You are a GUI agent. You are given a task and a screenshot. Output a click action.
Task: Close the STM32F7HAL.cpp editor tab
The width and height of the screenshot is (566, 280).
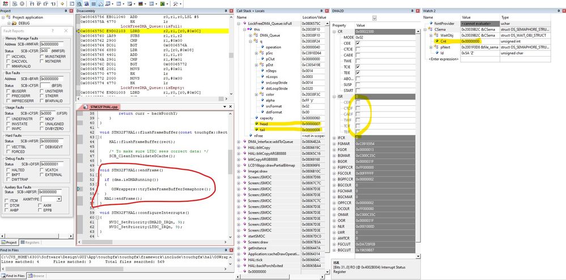pos(230,107)
